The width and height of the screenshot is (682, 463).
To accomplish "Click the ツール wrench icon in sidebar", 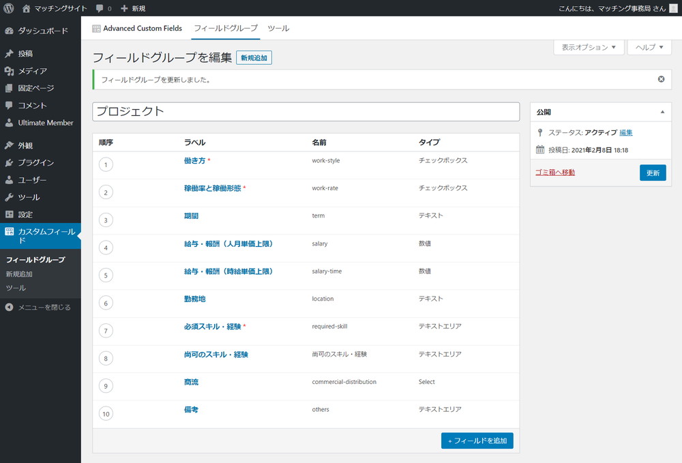I will tap(9, 197).
